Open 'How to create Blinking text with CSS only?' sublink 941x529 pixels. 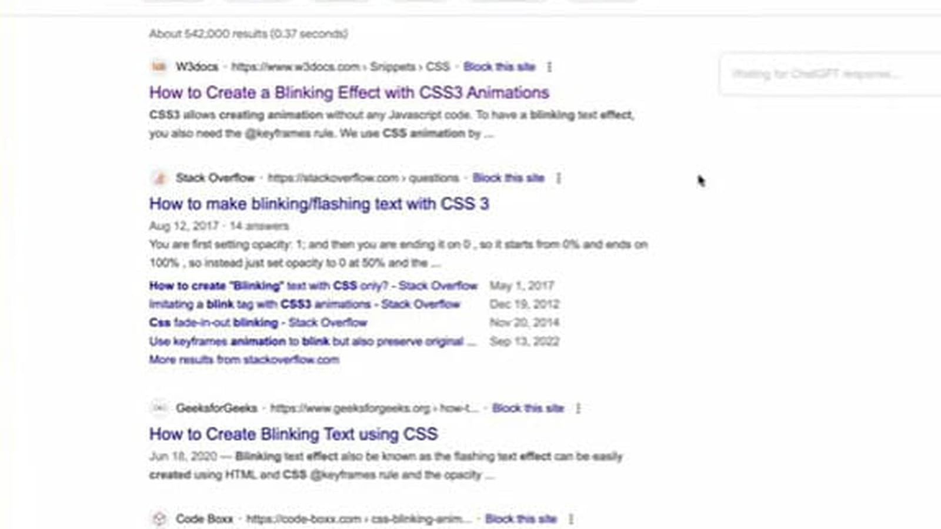[313, 286]
